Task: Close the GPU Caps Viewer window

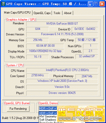Action: click(x=102, y=4)
